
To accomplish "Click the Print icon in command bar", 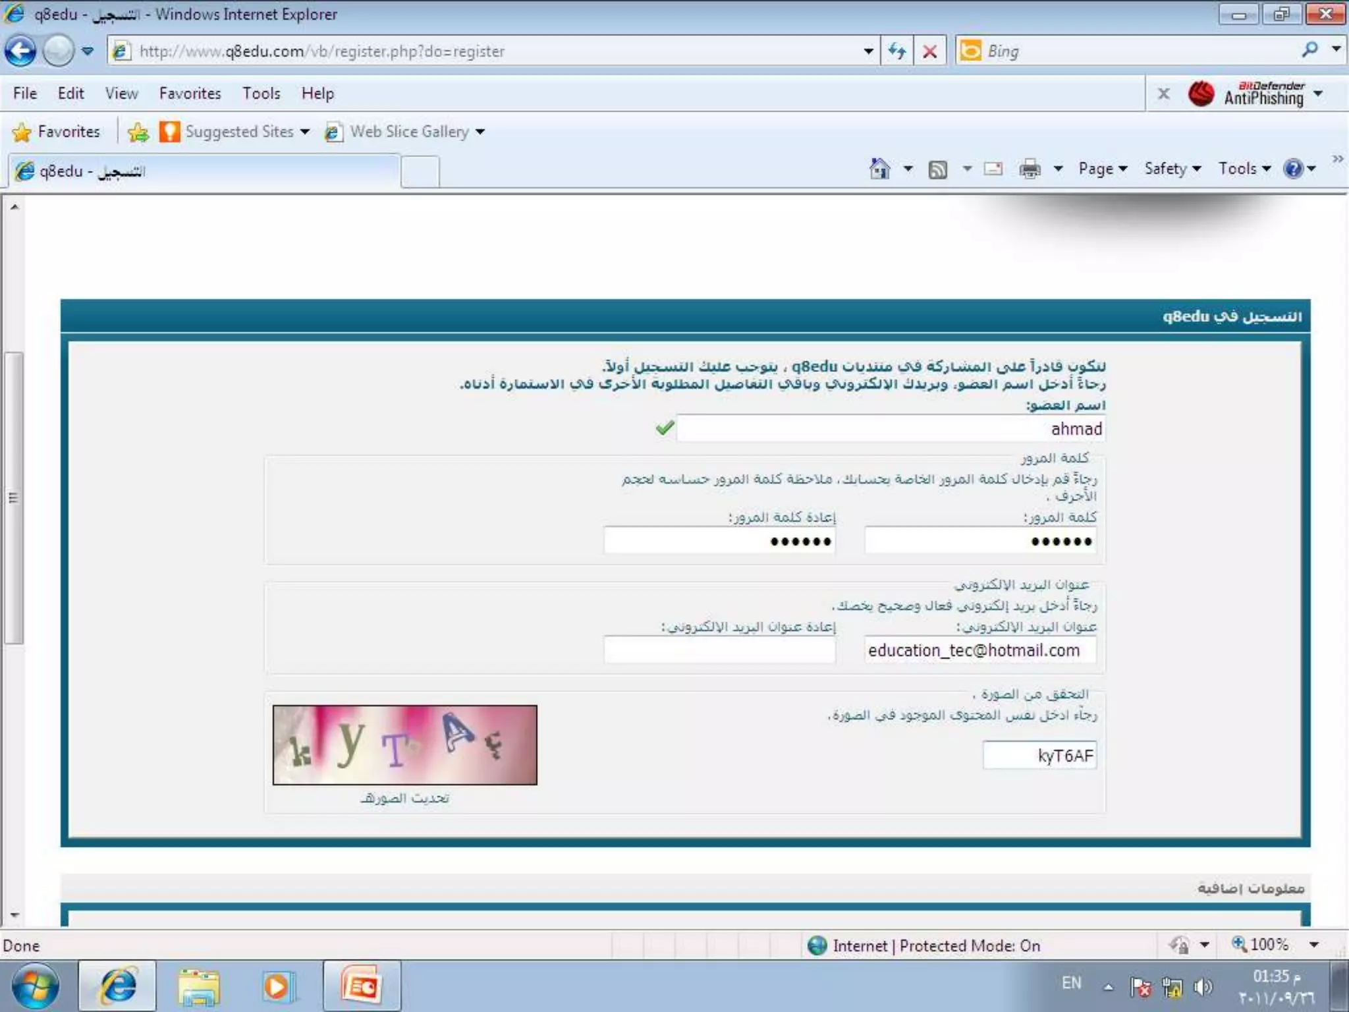I will click(x=1030, y=169).
